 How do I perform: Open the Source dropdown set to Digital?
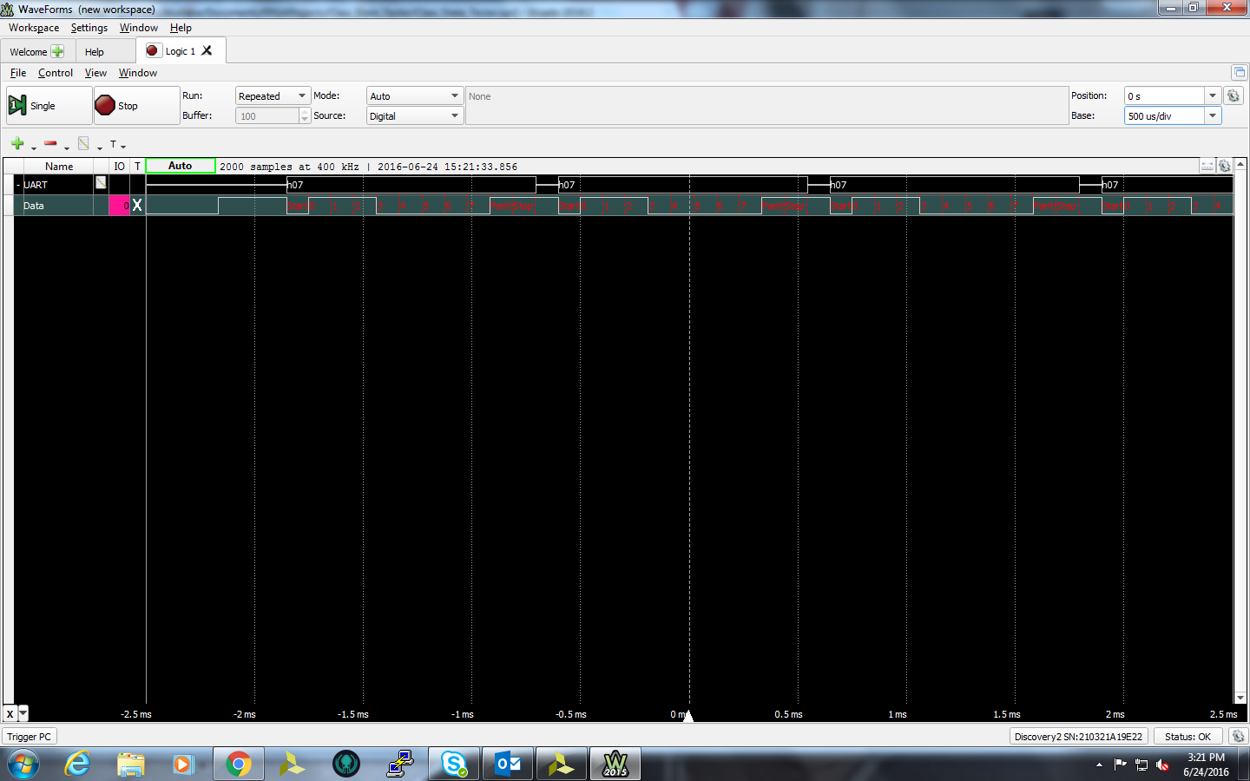[x=413, y=116]
